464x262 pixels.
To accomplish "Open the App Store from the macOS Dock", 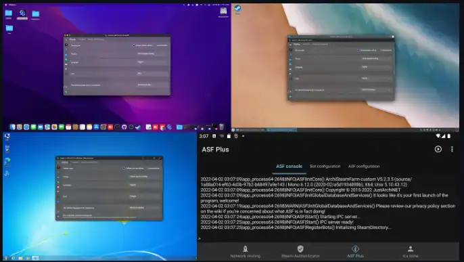I will click(97, 127).
